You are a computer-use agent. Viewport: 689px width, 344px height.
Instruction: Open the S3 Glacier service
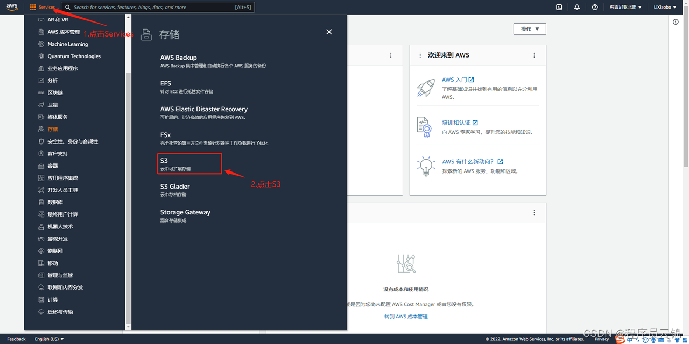pyautogui.click(x=175, y=187)
